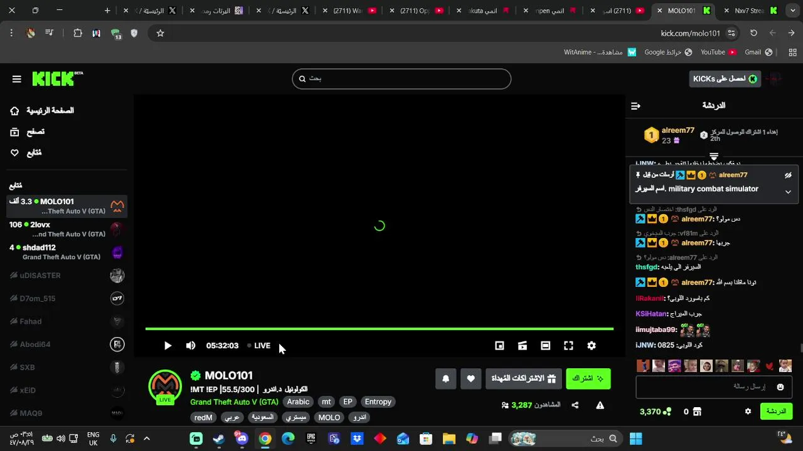803x451 pixels.
Task: Open offline channel xEiD
Action: pos(66,390)
